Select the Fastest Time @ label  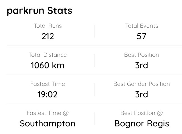pyautogui.click(x=47, y=113)
